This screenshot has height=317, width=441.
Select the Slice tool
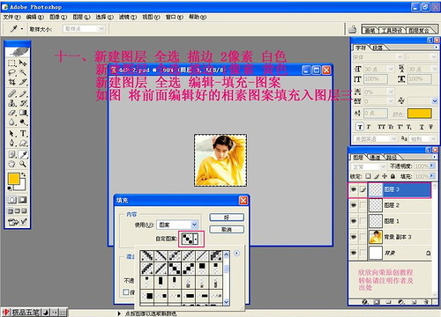click(23, 82)
